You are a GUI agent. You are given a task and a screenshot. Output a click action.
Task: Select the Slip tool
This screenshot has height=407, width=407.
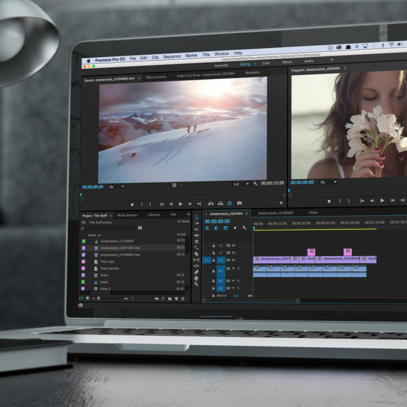click(197, 260)
